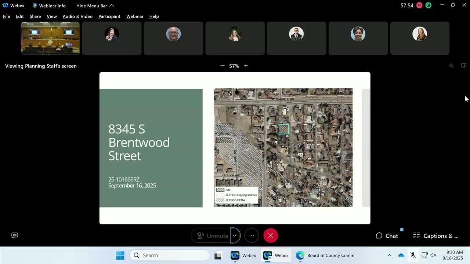Open the Audio & Video menu
The height and width of the screenshot is (264, 470).
point(77,16)
